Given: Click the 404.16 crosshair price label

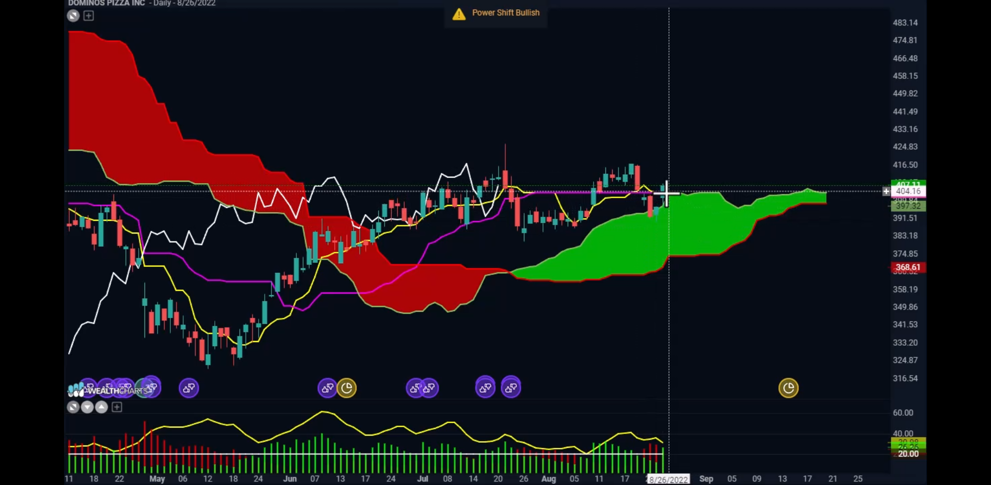Looking at the screenshot, I should [x=908, y=191].
